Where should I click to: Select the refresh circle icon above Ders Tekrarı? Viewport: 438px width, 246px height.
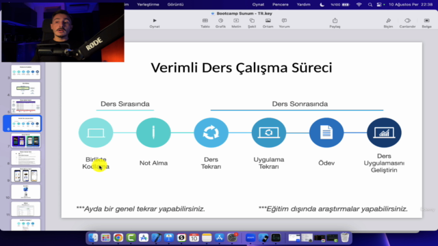coord(211,133)
